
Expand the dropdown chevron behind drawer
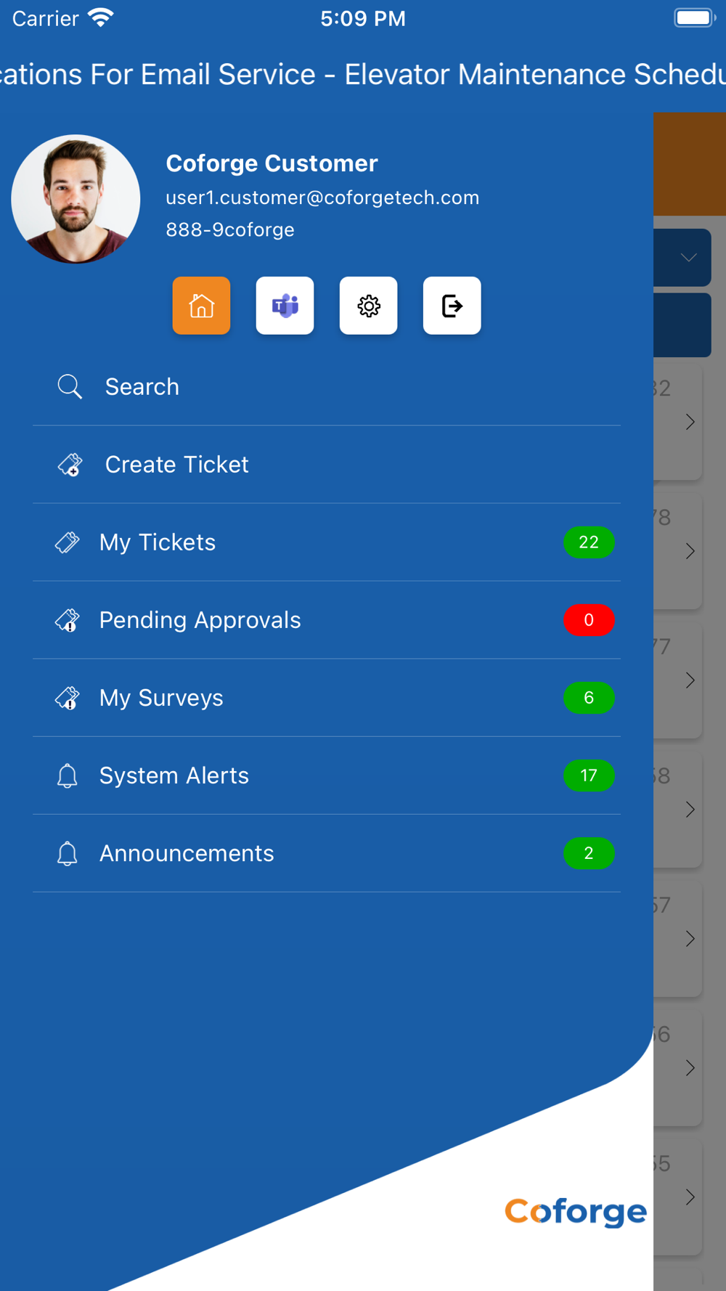click(688, 258)
